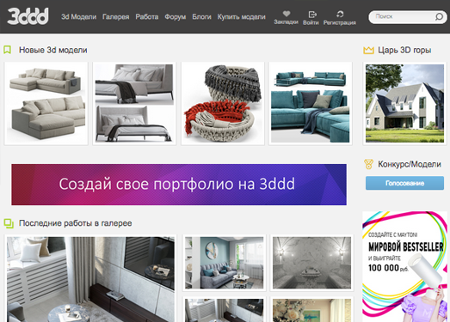This screenshot has height=322, width=450.
Task: Open the Новые 3d модели heading link
Action: pos(53,50)
